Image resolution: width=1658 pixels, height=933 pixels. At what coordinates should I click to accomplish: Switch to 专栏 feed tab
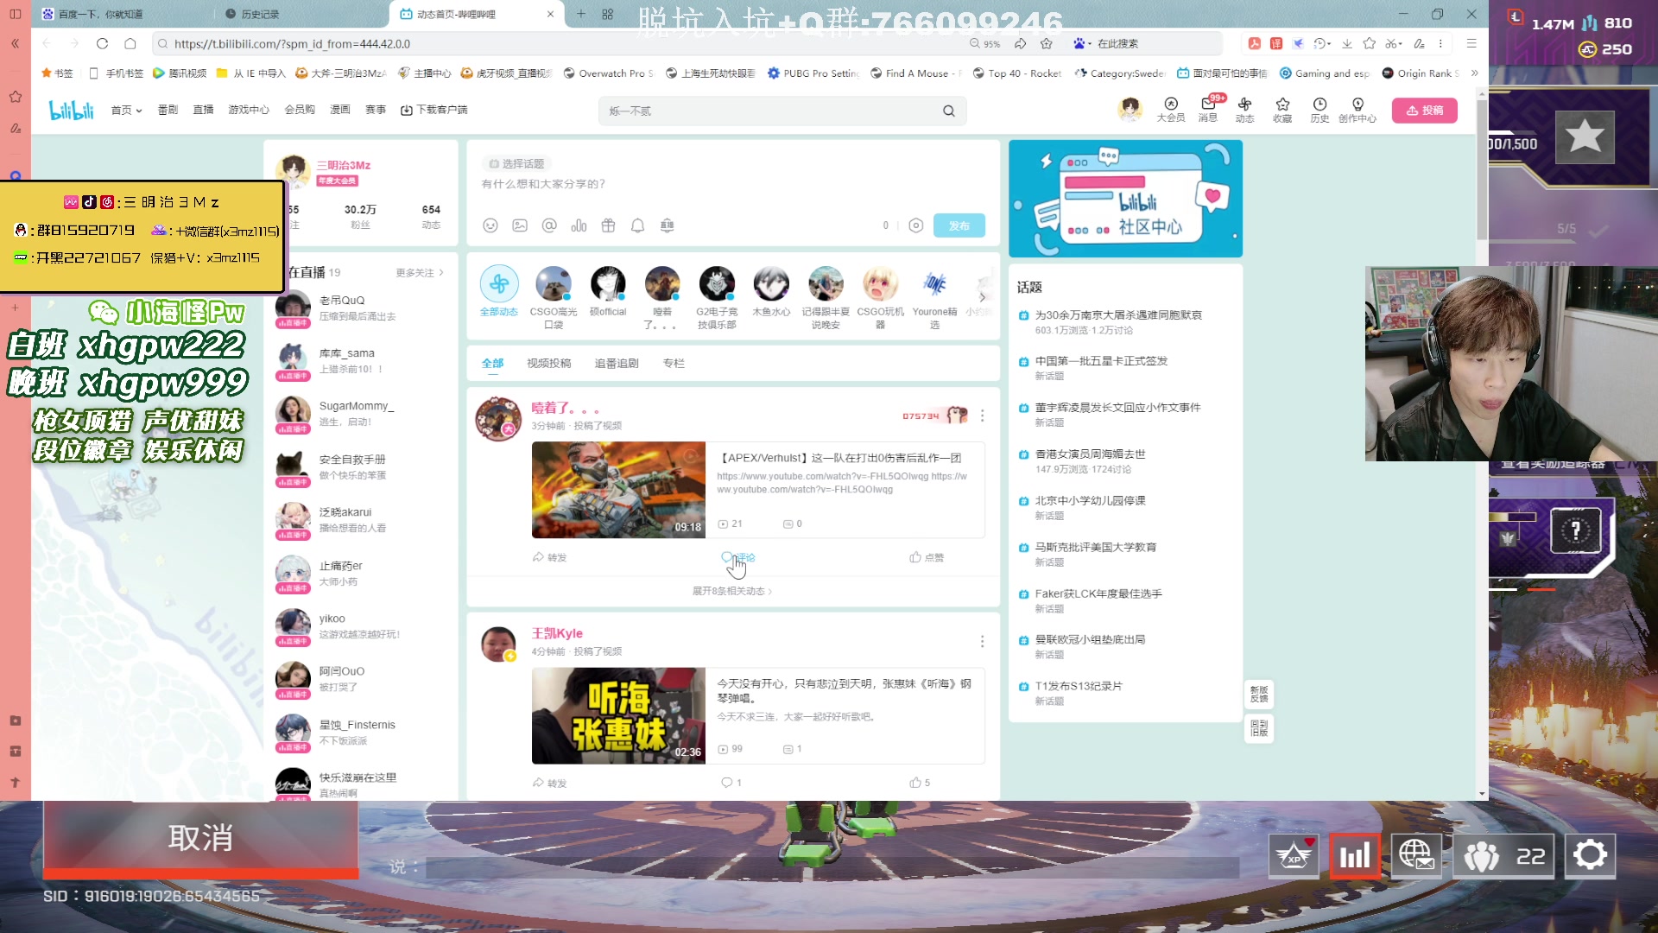[x=674, y=363]
